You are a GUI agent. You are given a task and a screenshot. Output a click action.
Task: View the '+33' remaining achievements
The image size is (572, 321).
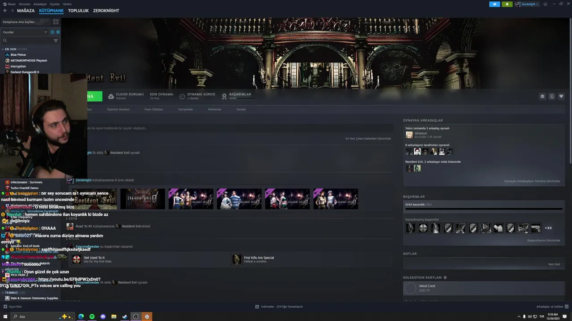[x=548, y=228]
